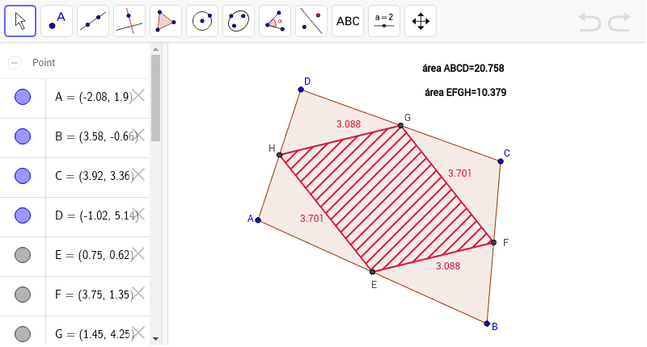
Task: Toggle visibility of point D
Action: coord(23,215)
